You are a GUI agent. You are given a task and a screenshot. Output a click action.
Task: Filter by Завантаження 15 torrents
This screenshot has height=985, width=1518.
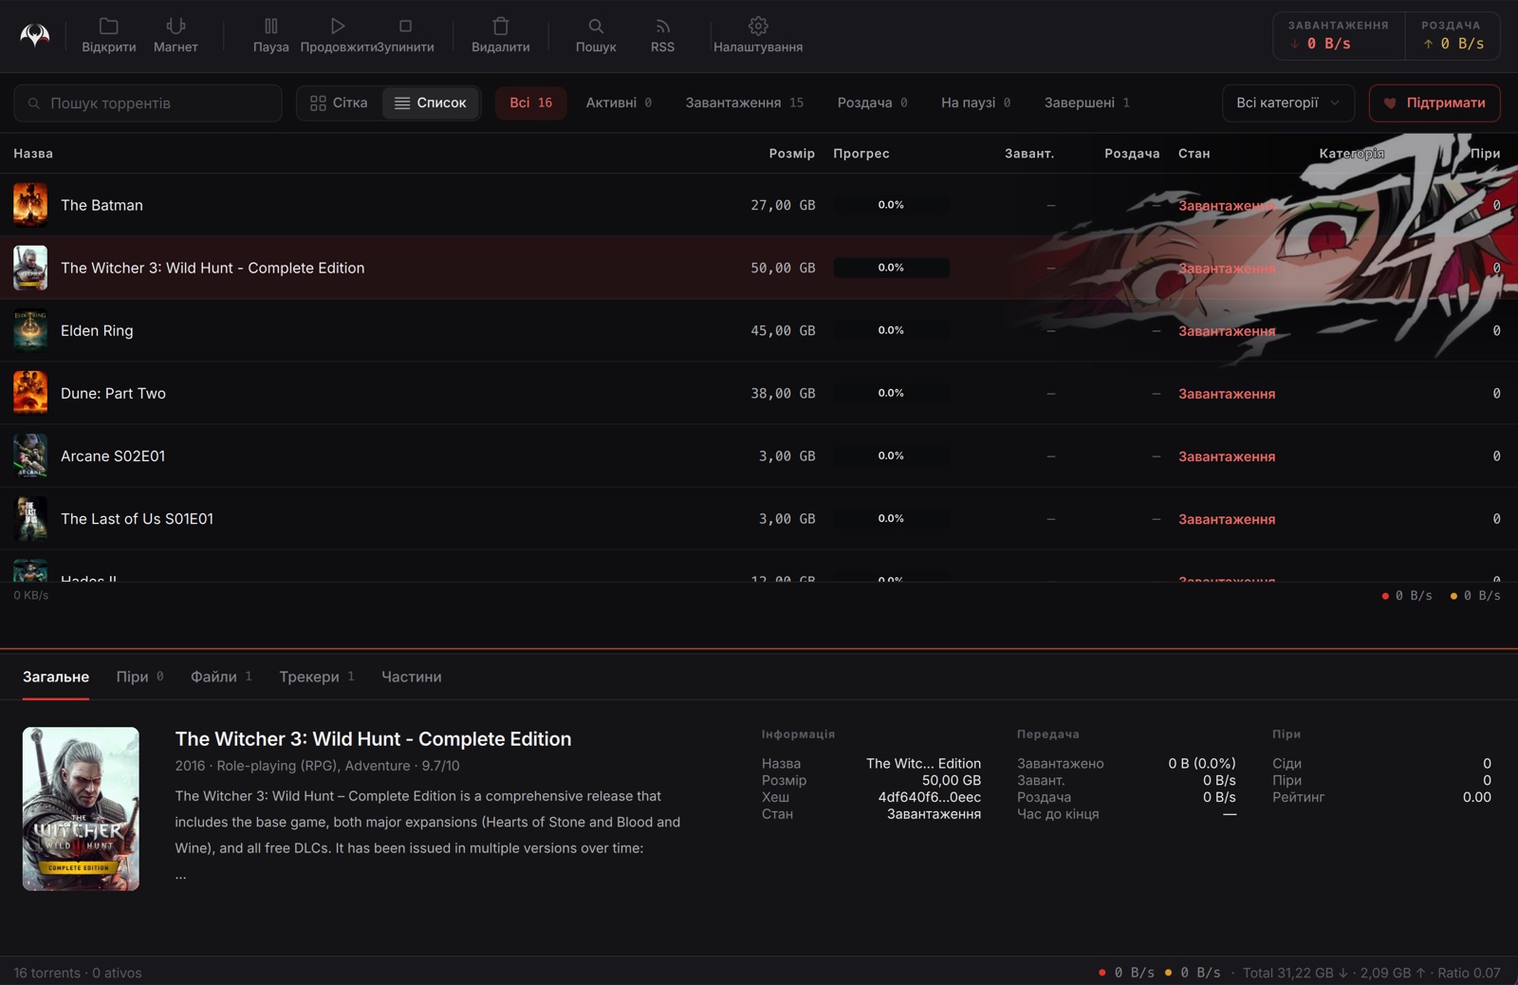click(745, 102)
